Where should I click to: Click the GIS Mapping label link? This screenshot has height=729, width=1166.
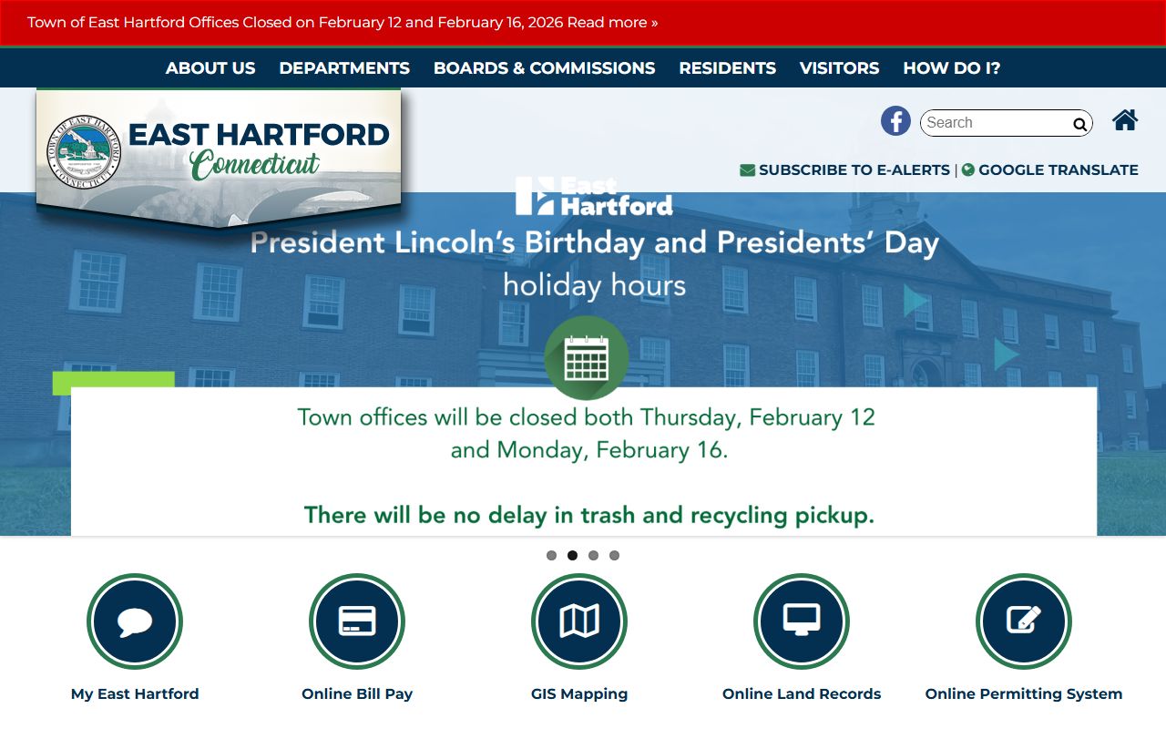click(x=579, y=693)
